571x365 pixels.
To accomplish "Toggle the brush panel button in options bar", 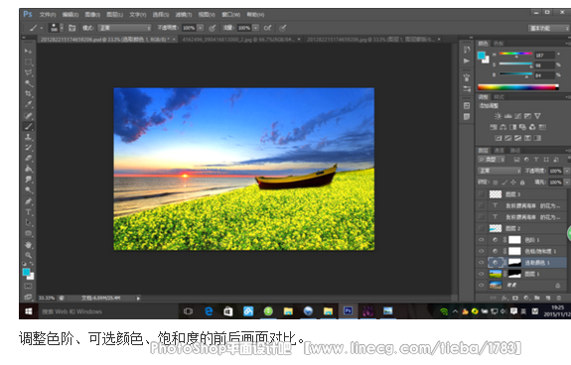I will (72, 28).
